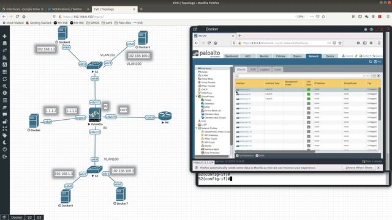Select the Docker6 server node
The height and width of the screenshot is (220, 392).
click(x=62, y=33)
